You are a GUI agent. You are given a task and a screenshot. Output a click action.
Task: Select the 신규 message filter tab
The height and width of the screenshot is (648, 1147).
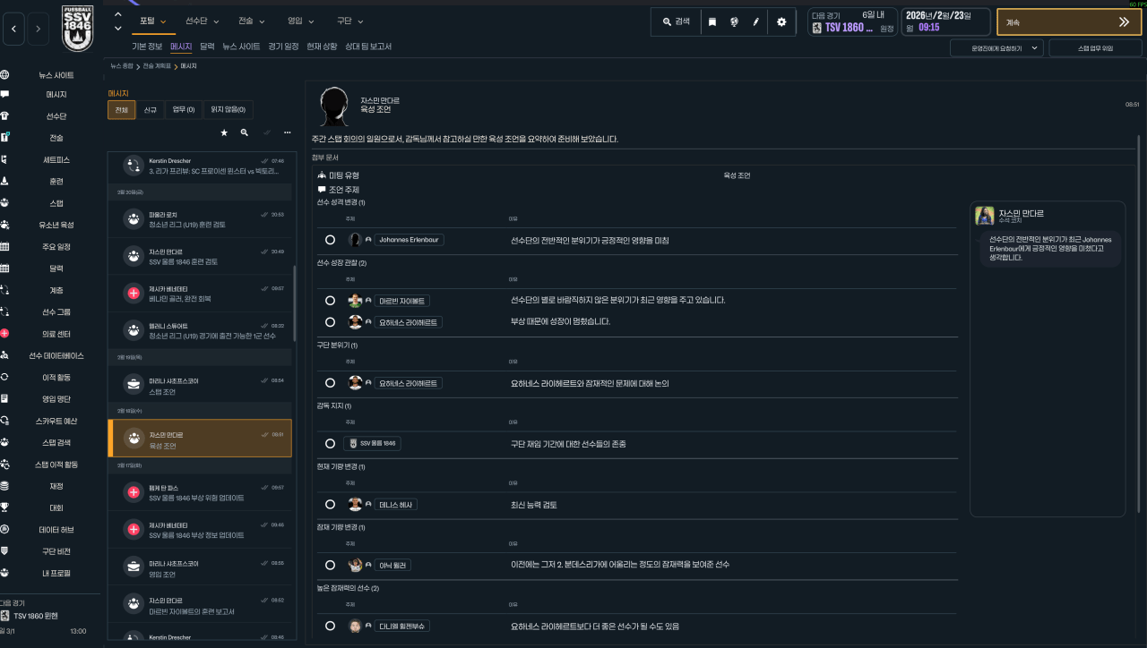(150, 110)
